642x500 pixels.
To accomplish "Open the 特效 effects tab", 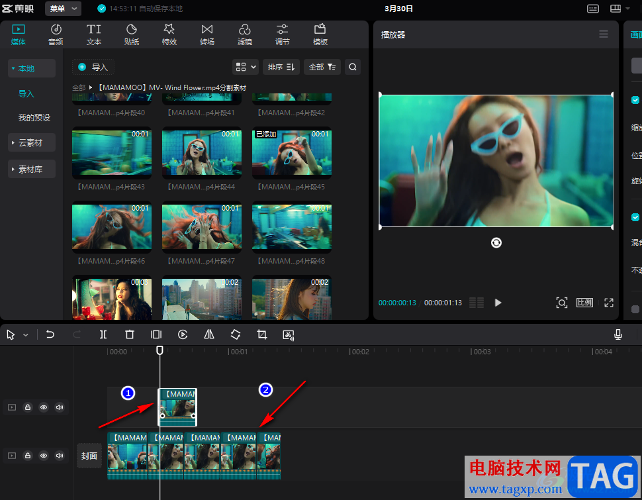I will 169,34.
